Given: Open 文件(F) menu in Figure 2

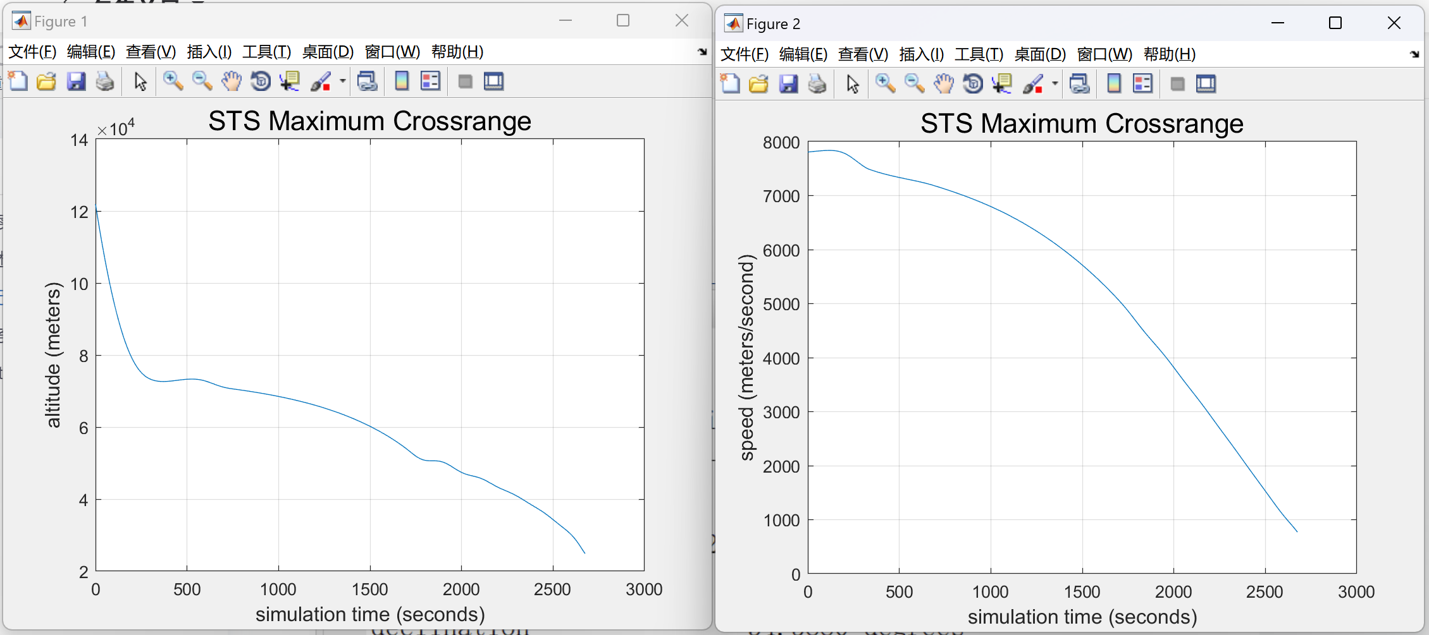Looking at the screenshot, I should point(745,54).
